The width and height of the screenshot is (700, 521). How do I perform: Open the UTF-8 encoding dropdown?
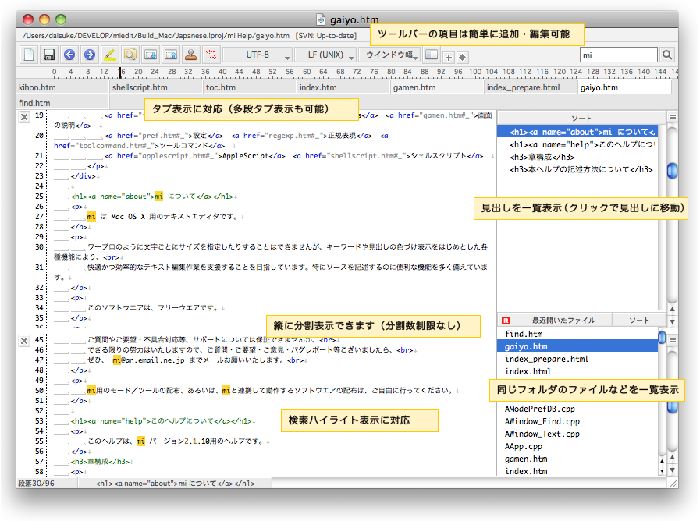click(x=258, y=55)
